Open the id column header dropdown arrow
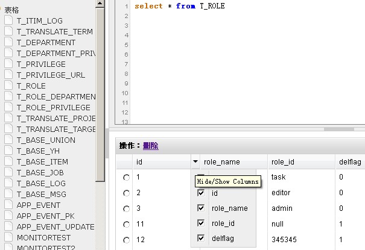Screen dimensions: 365x250 coord(195,162)
